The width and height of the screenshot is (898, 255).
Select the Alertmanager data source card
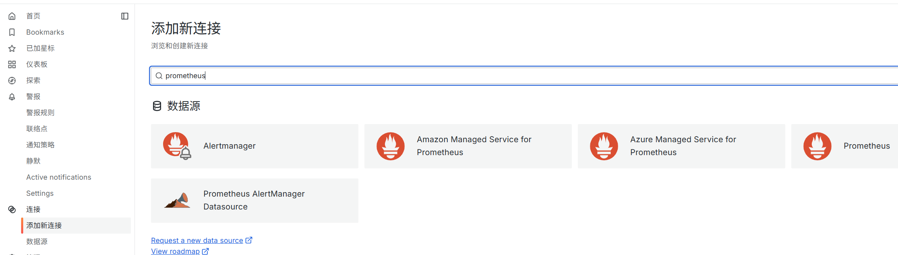[255, 146]
